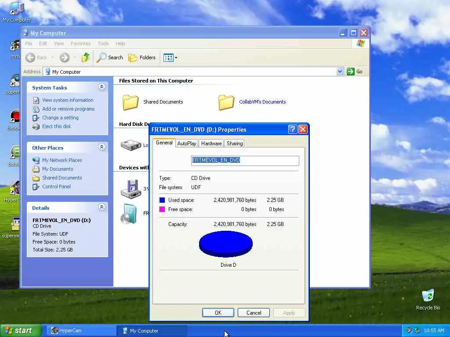The image size is (450, 337).
Task: Open the Help menu
Action: point(120,43)
